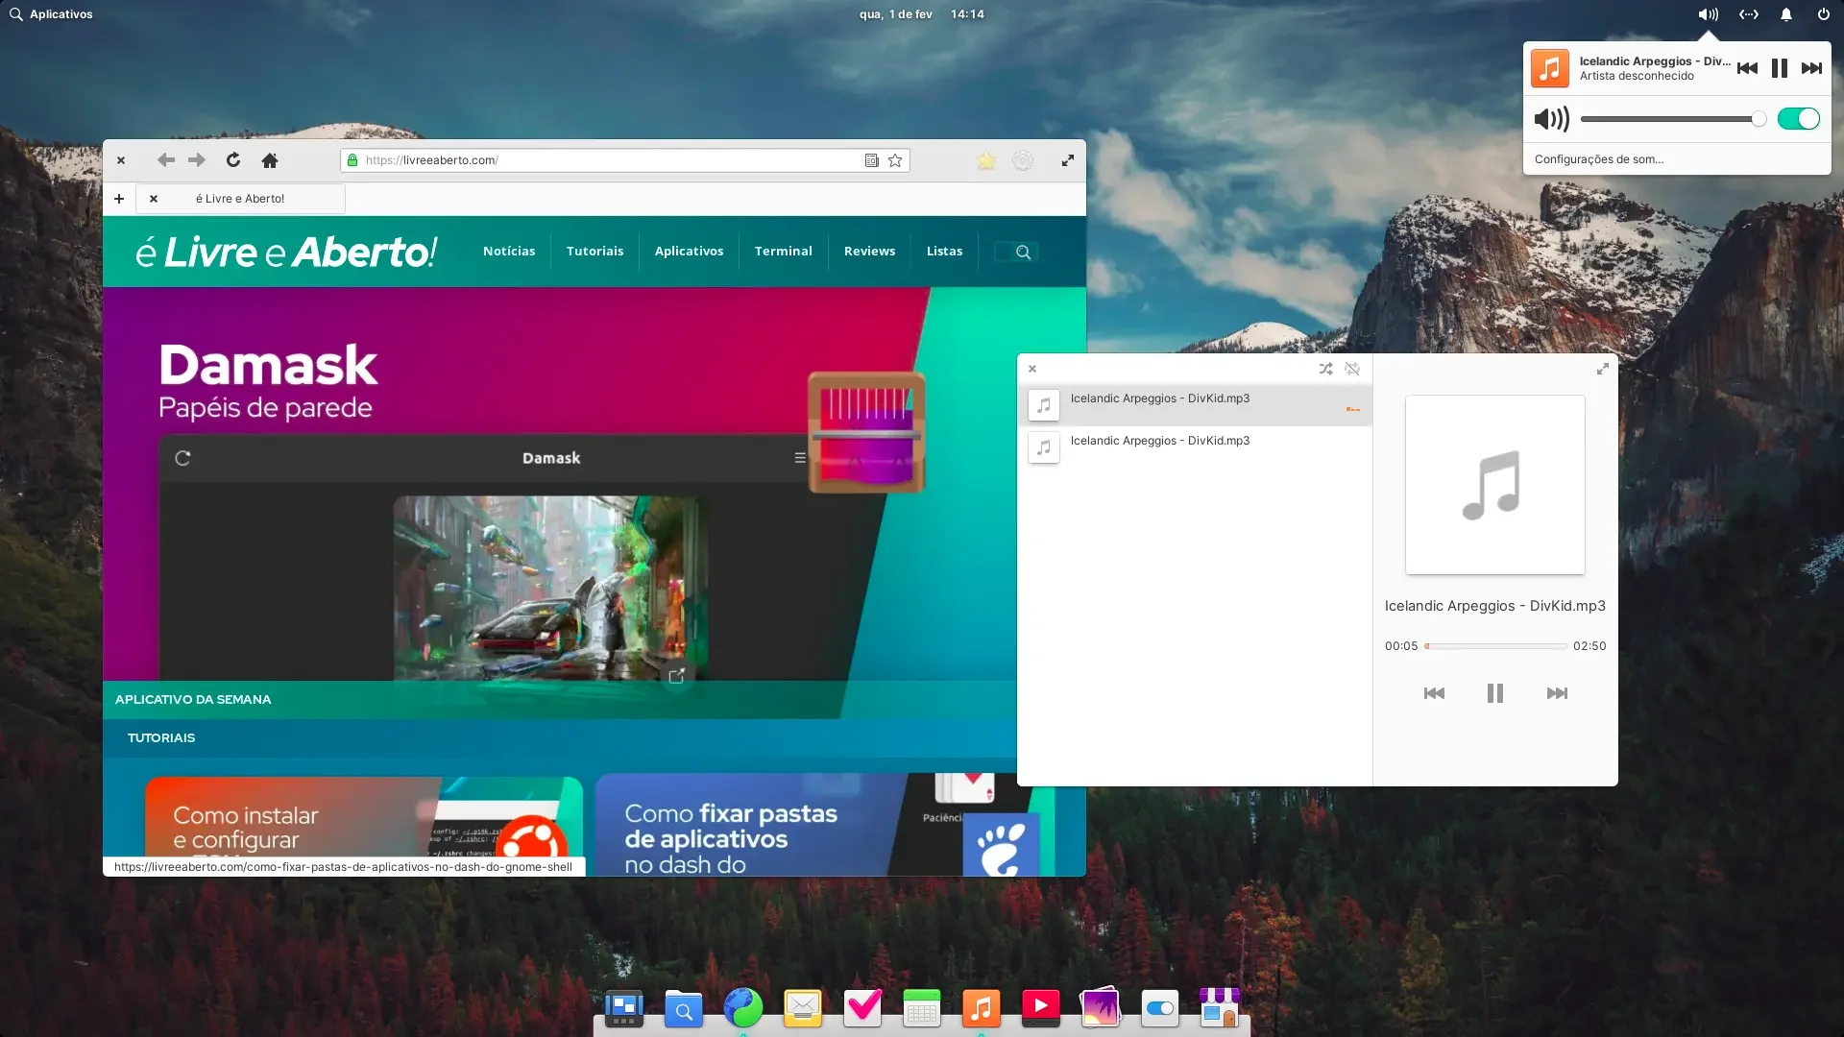Viewport: 1844px width, 1037px height.
Task: Toggle the volume mute switch
Action: coord(1799,119)
